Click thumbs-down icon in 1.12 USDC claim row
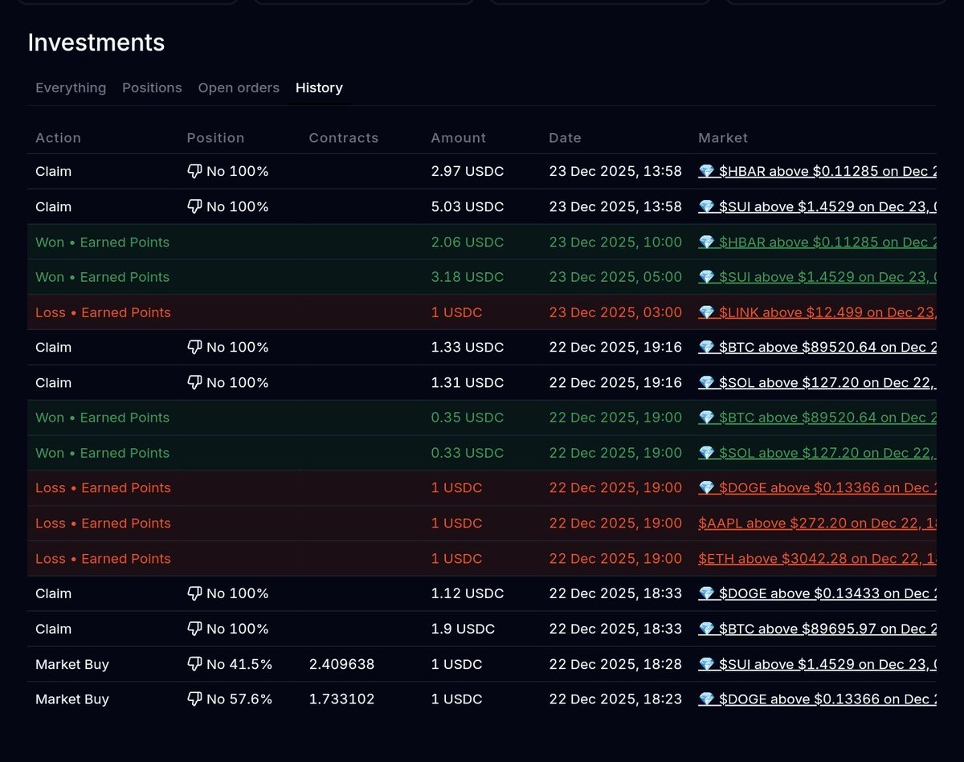Screen dimensions: 964x762 click(194, 594)
